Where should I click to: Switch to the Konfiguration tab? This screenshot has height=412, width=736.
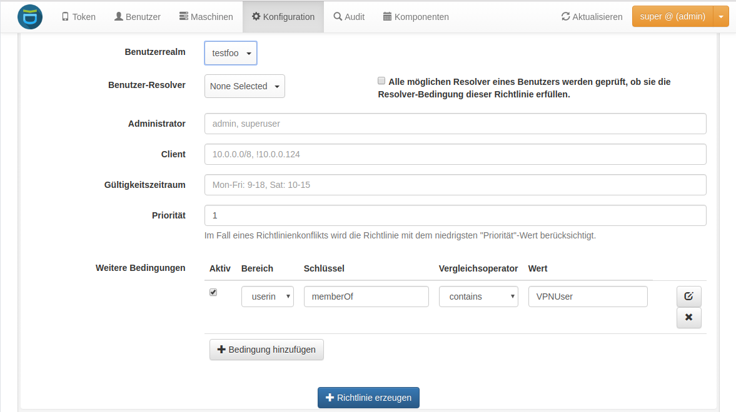pos(283,17)
